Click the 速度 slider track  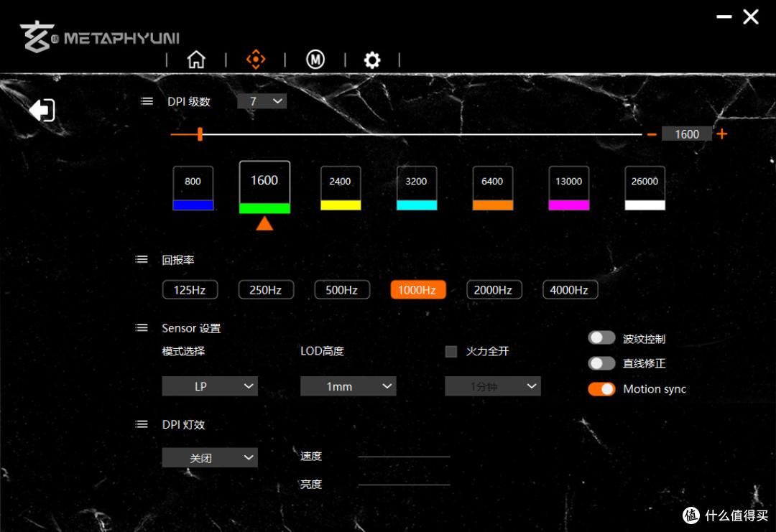point(404,457)
